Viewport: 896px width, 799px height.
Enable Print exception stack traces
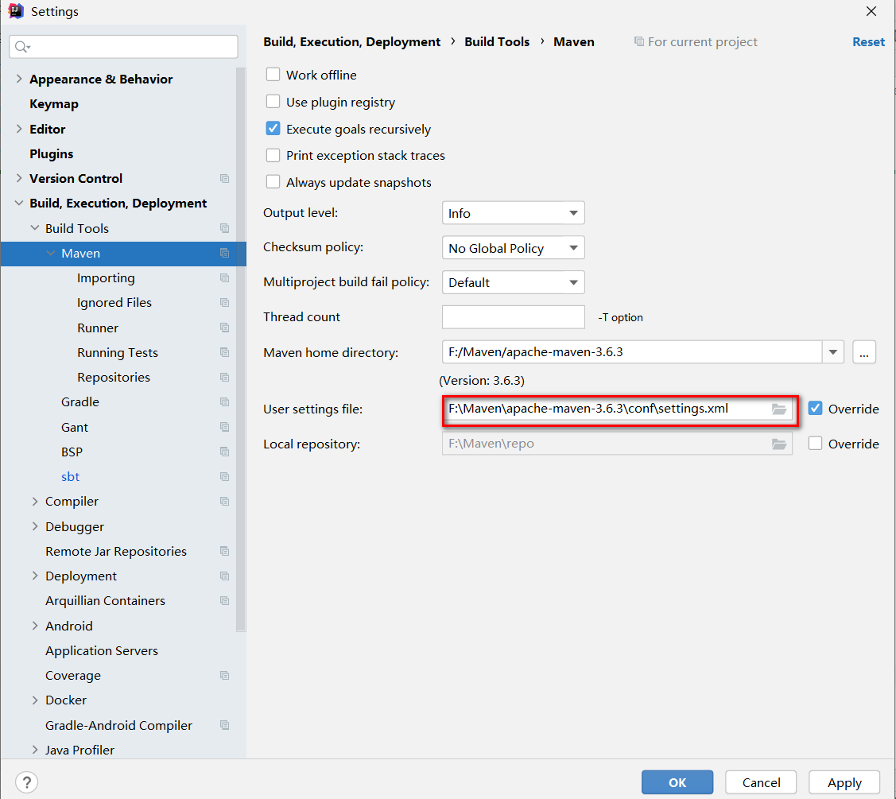(273, 156)
